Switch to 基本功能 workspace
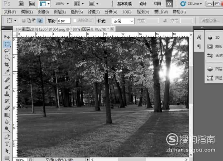Viewport: 223px width, 161px height. pyautogui.click(x=125, y=4)
